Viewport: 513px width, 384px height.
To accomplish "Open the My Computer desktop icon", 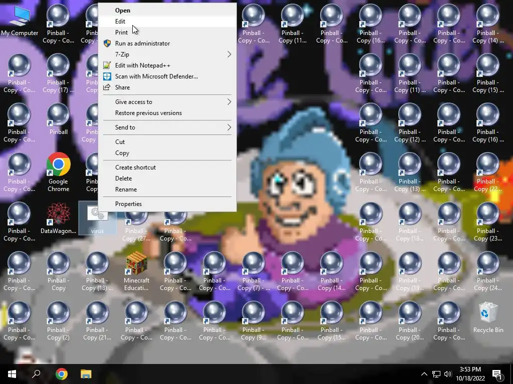I will (20, 20).
